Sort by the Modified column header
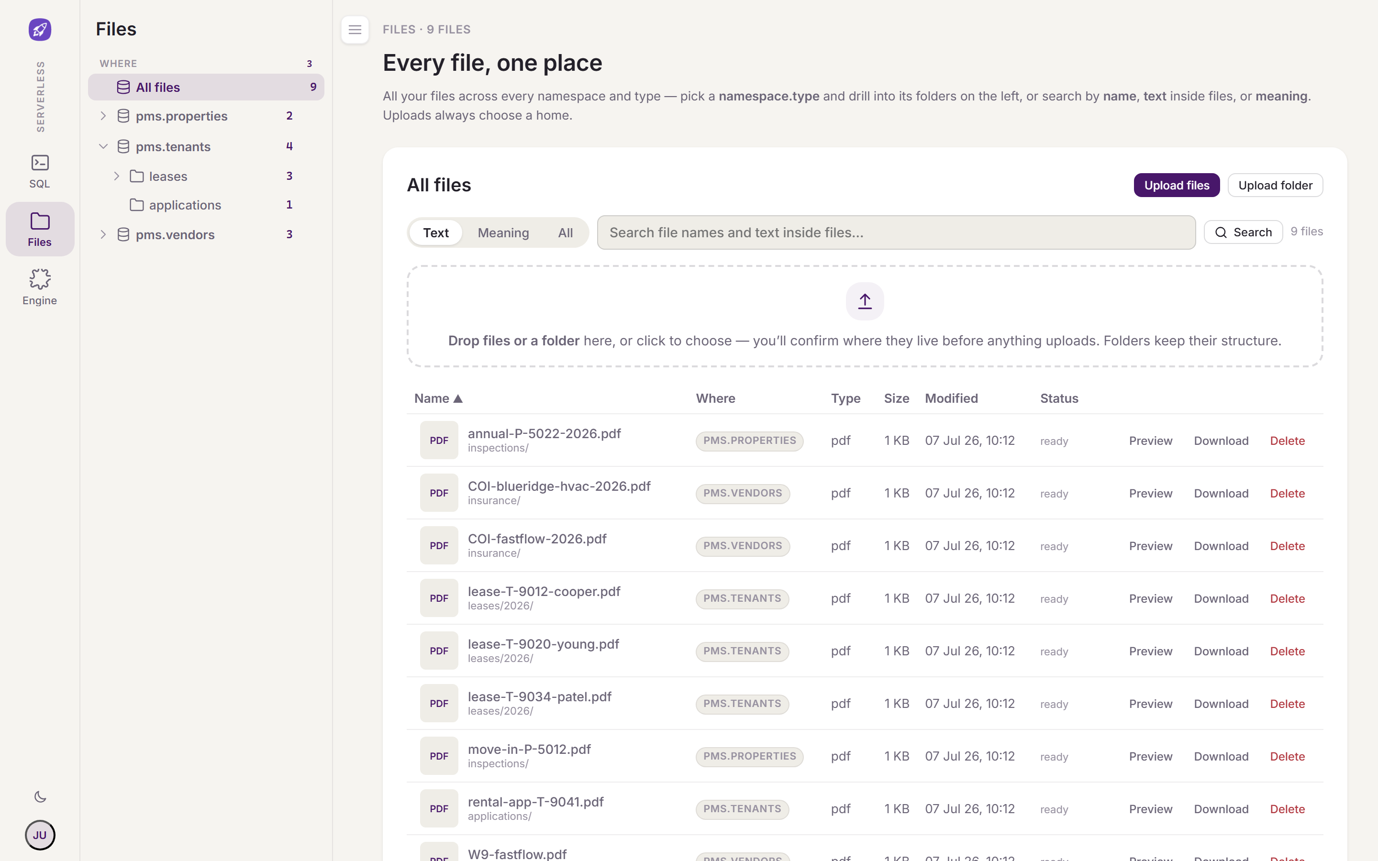Screen dimensions: 1378x861 click(x=951, y=398)
